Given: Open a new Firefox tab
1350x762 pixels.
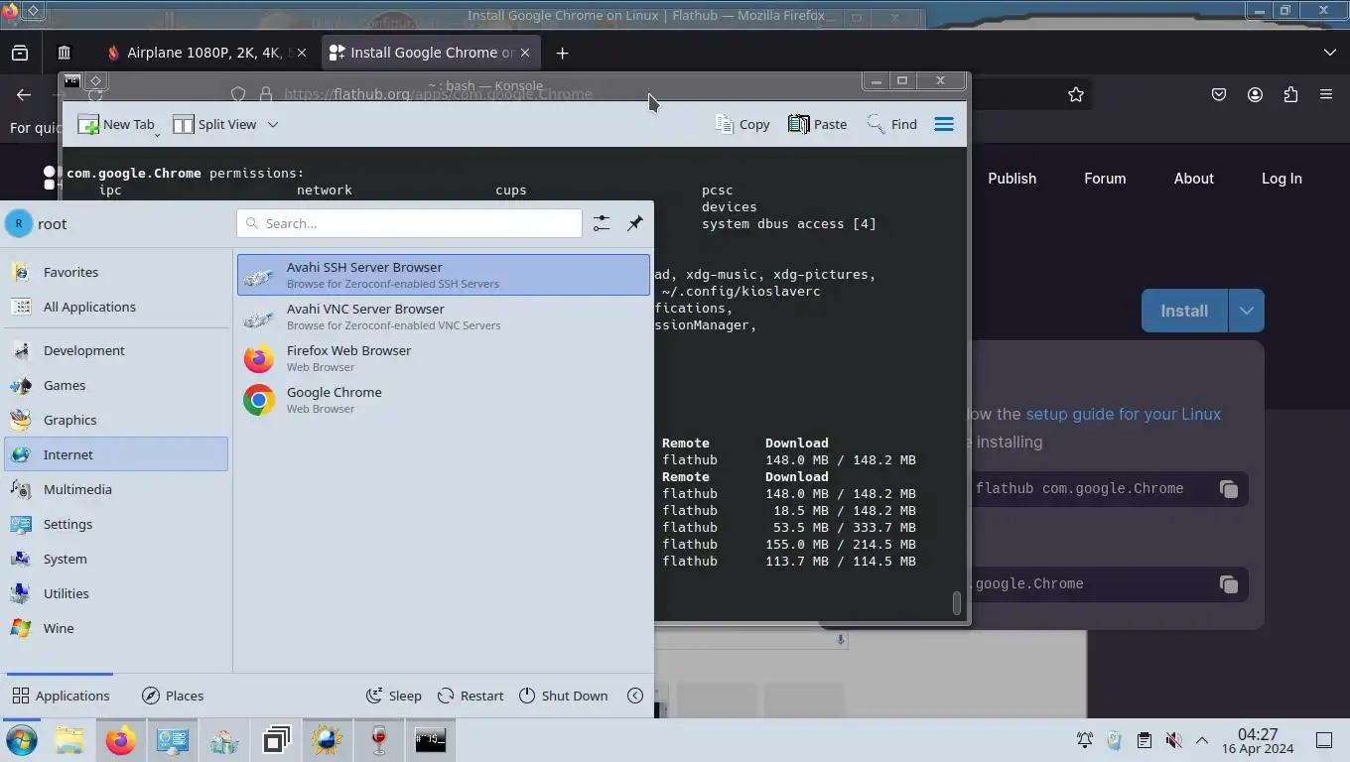Looking at the screenshot, I should 562,53.
